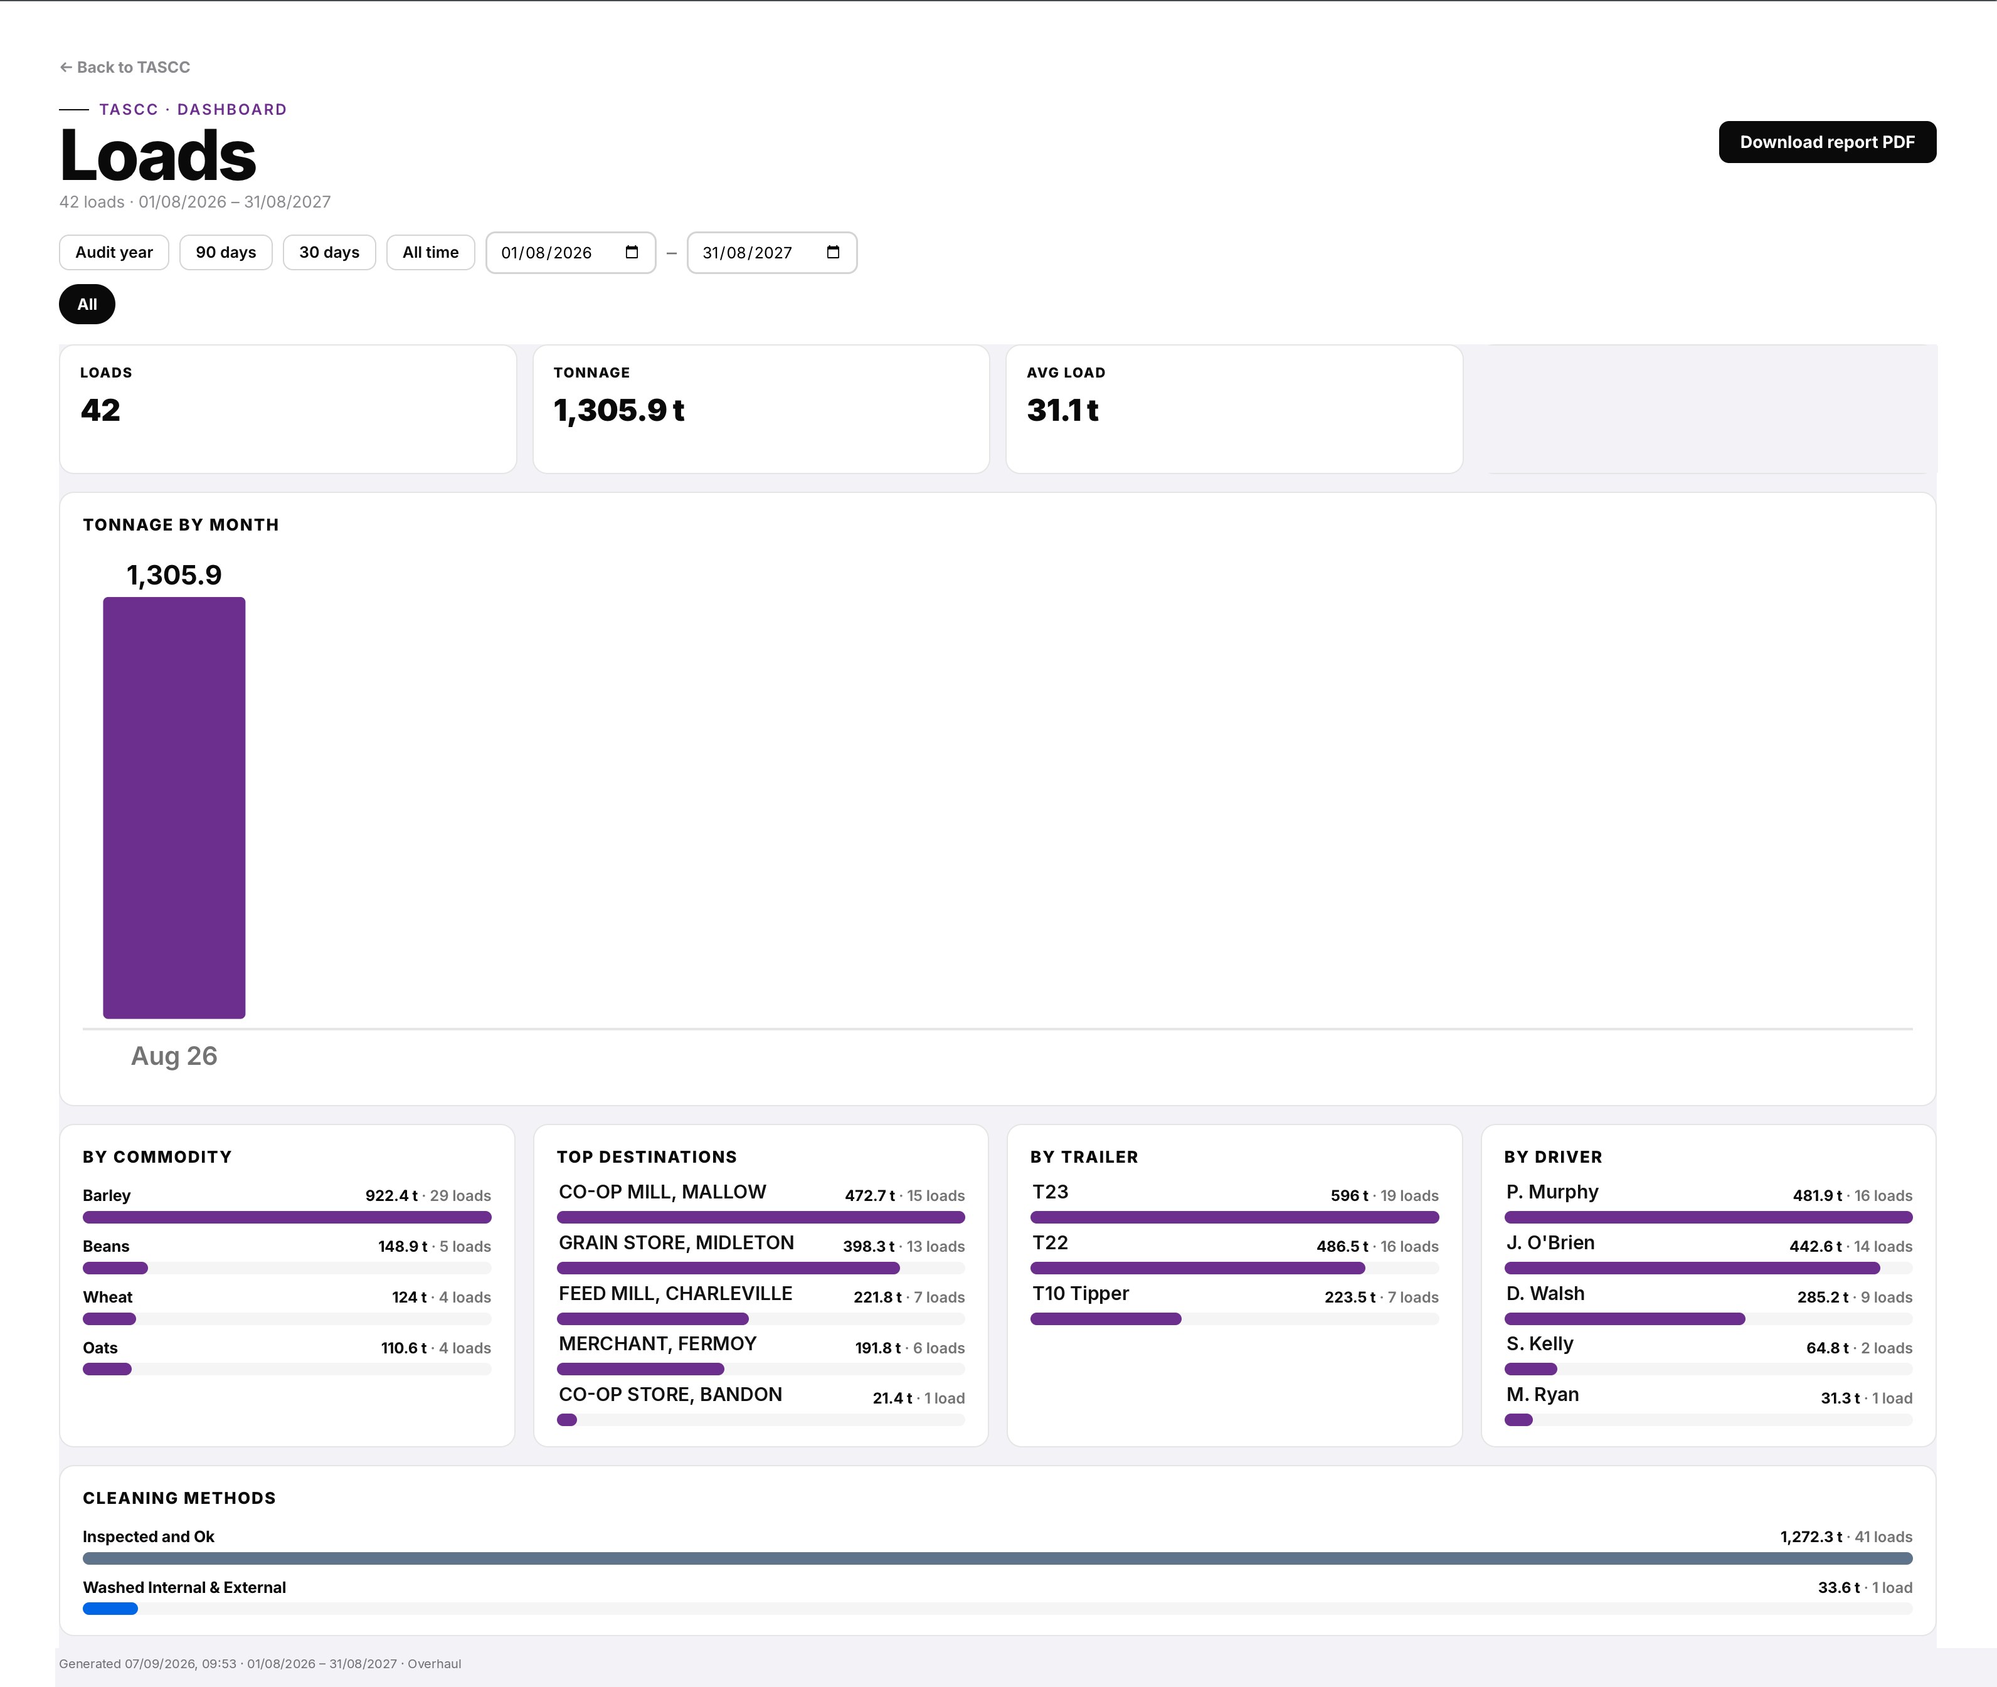This screenshot has width=1997, height=1687.
Task: Click the 1,272.3 t · 41 loads value
Action: (1846, 1537)
